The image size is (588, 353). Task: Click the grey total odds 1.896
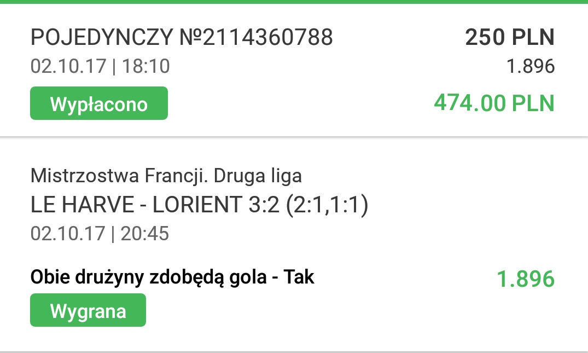click(x=530, y=67)
